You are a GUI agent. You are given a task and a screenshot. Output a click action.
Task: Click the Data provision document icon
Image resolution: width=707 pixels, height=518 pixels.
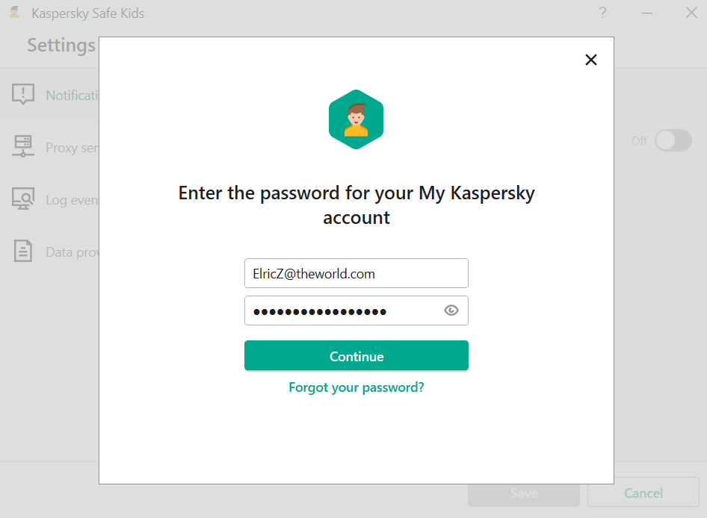click(24, 252)
